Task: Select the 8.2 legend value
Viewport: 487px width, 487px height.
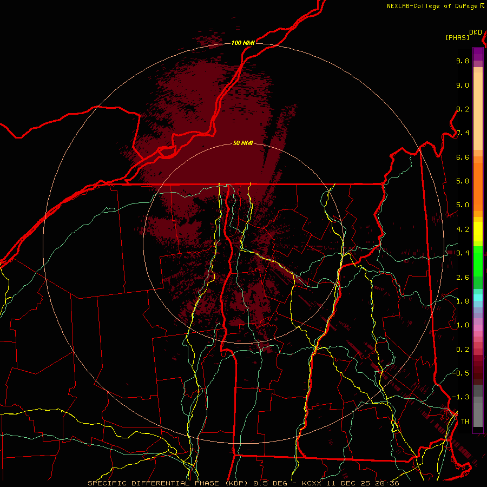Action: [463, 109]
